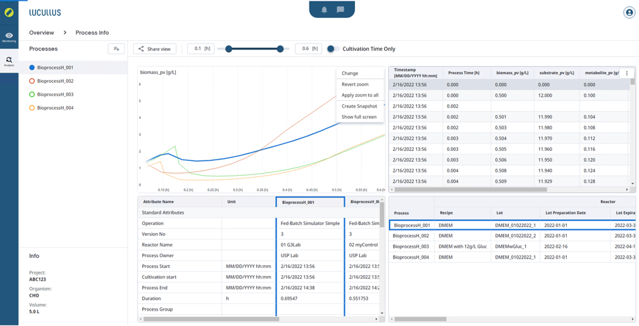Screen dimensions: 639x326
Task: Open the Monitoring eye sidebar icon
Action: (9, 37)
